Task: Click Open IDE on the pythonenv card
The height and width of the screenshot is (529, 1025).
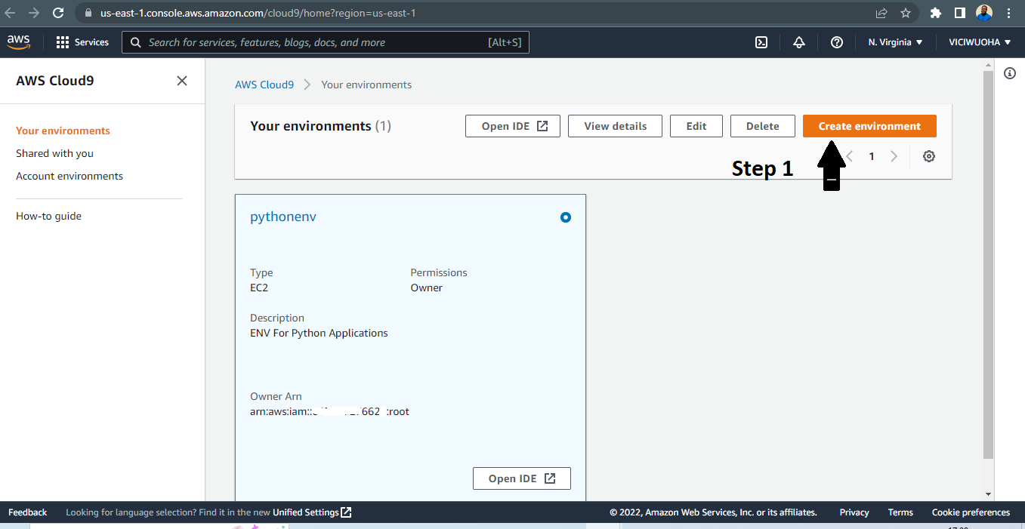Action: coord(522,478)
